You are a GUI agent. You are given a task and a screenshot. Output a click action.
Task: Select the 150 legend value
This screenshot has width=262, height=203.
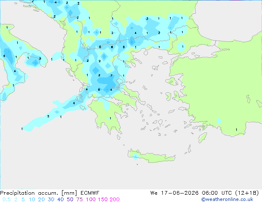[103, 200]
